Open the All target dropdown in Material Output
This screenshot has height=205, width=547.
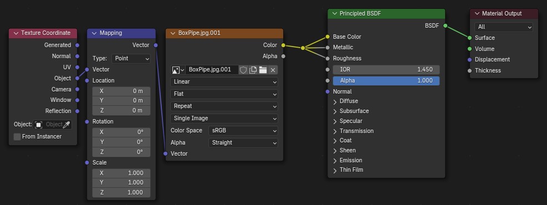click(503, 27)
